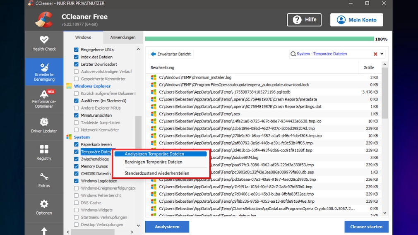This screenshot has width=418, height=235.
Task: Click the upgrade arrow icon below Optionen
Action: click(44, 231)
